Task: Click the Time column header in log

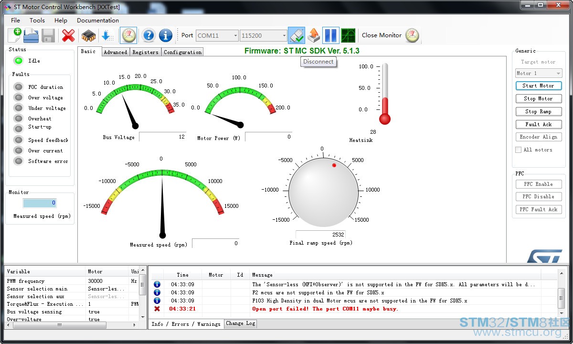Action: coord(182,275)
